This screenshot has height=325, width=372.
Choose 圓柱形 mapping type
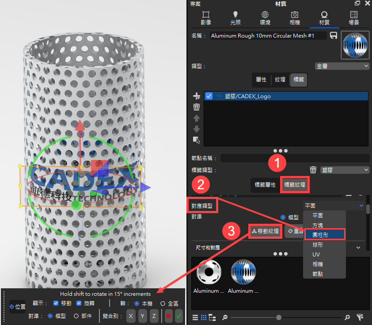(324, 235)
